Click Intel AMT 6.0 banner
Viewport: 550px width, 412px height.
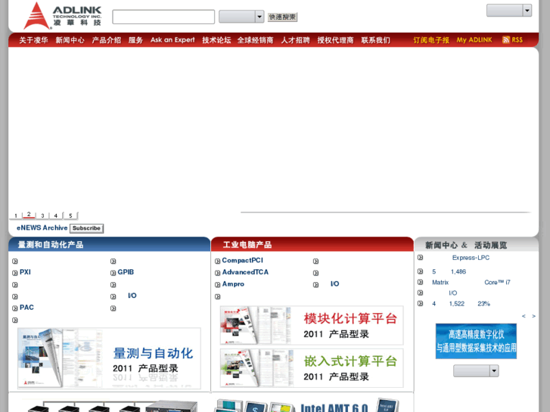point(309,405)
